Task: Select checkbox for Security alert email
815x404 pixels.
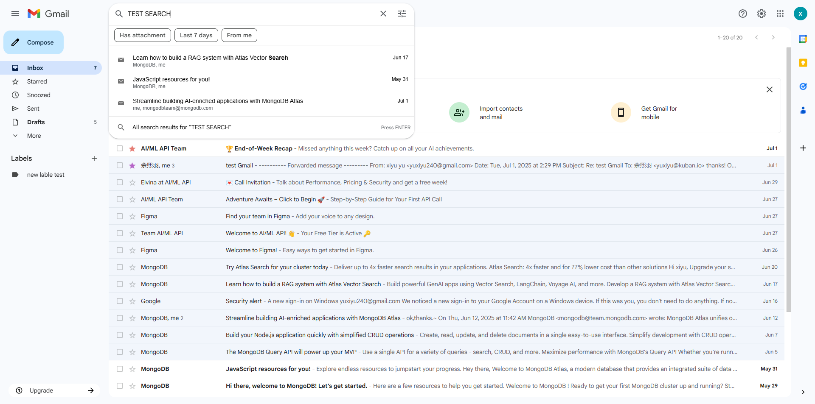Action: coord(120,301)
